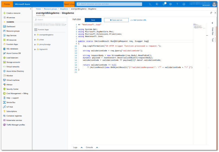Click the feedback smiley icon
The width and height of the screenshot is (219, 152).
(x=184, y=4)
